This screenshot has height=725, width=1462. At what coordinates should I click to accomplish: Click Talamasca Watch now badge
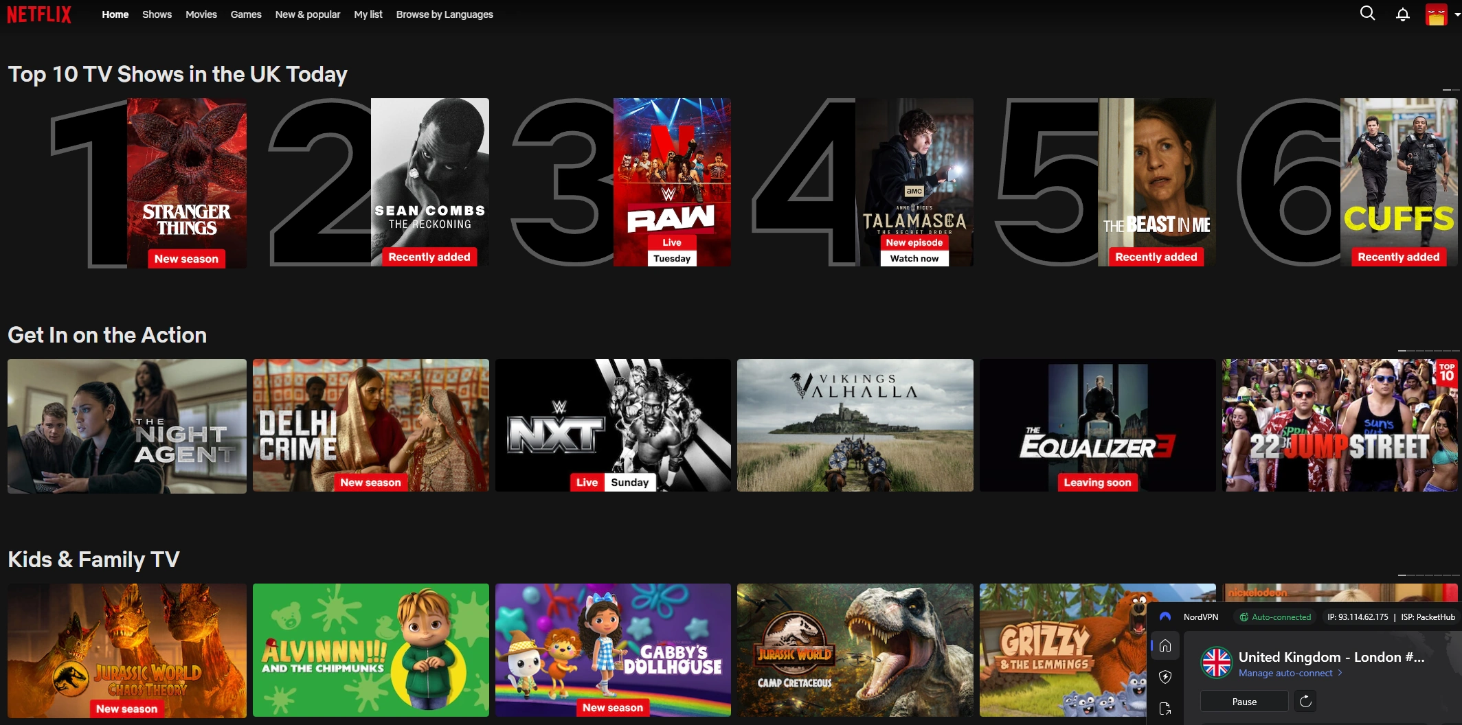tap(914, 259)
